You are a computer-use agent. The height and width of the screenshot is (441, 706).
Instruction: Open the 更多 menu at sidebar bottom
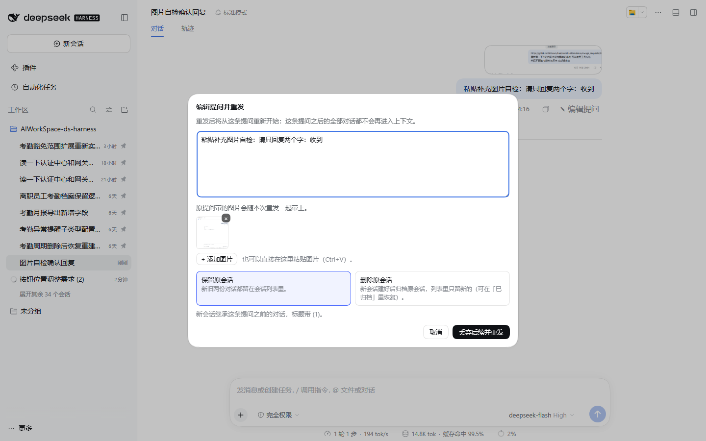(x=20, y=428)
